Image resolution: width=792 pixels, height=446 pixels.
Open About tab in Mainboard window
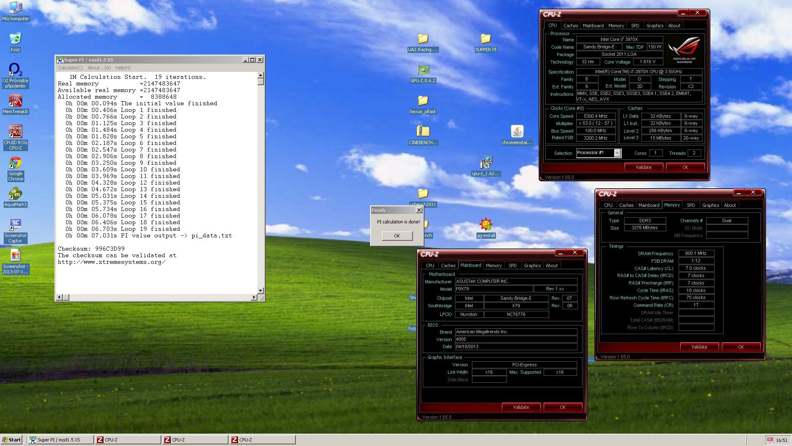click(552, 266)
